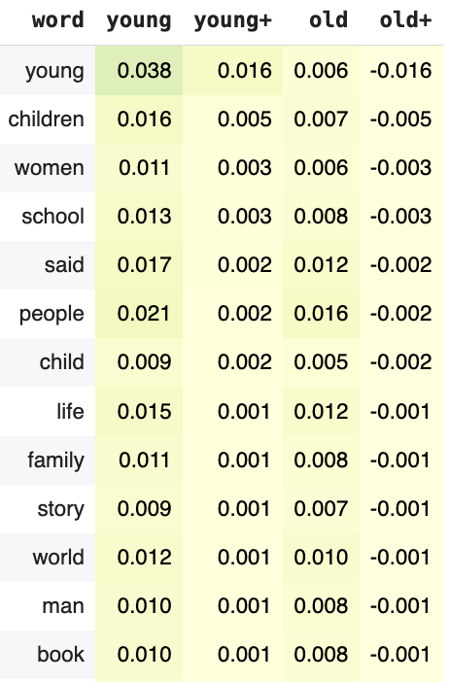Select the 'man' row label
Image resolution: width=449 pixels, height=682 pixels.
click(63, 606)
